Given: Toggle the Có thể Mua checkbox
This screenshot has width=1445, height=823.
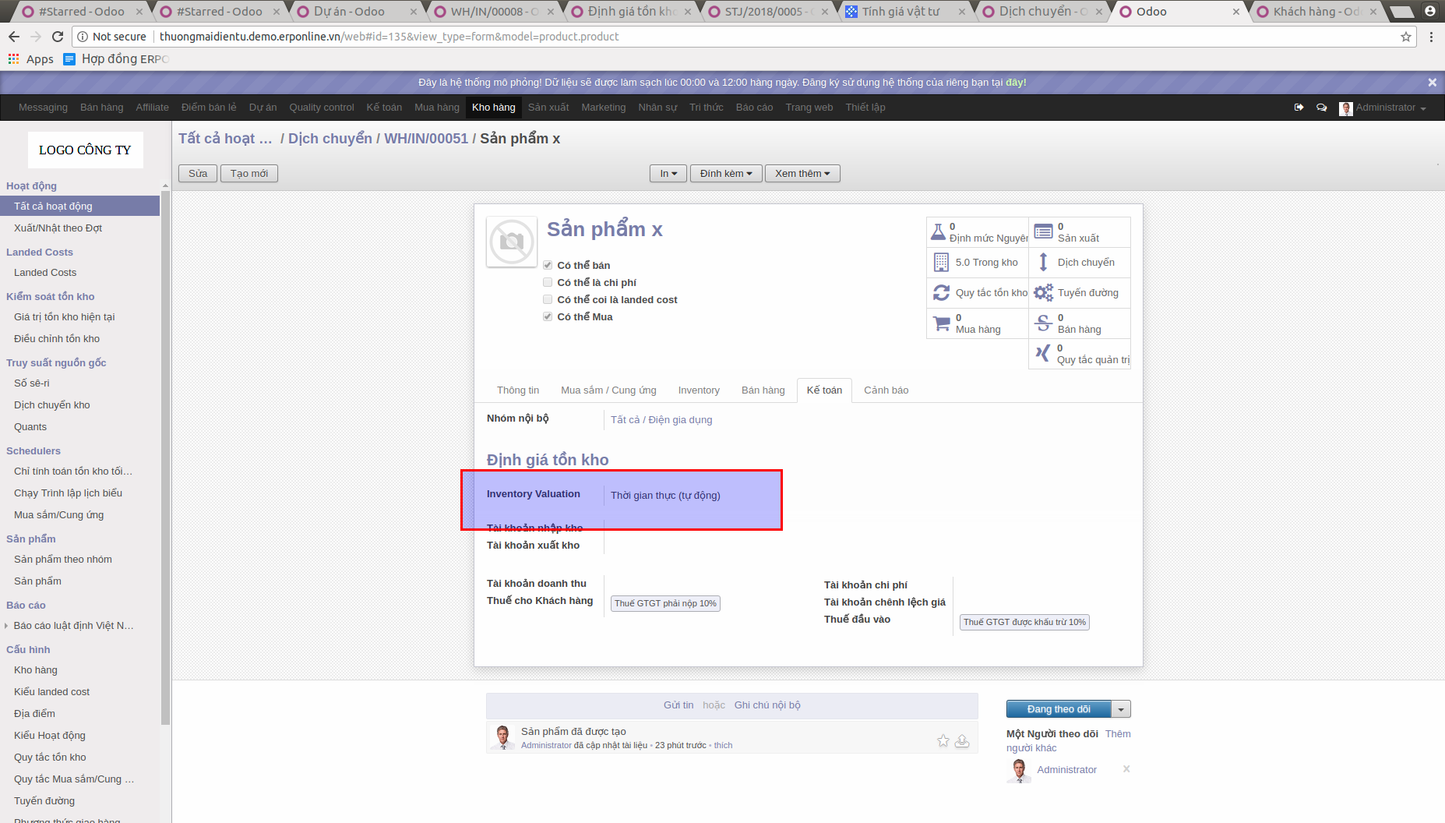Looking at the screenshot, I should [x=548, y=317].
